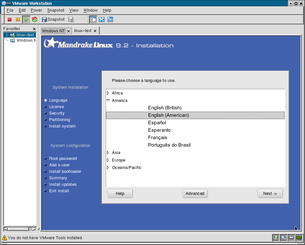Click Favorites scrollbar right arrow
The width and height of the screenshot is (305, 245).
coord(34,229)
